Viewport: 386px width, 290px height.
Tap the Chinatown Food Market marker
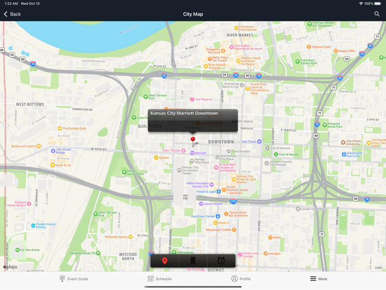[236, 28]
